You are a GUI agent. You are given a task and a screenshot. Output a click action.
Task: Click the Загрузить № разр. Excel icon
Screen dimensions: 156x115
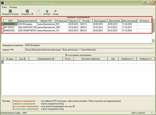click(10, 11)
